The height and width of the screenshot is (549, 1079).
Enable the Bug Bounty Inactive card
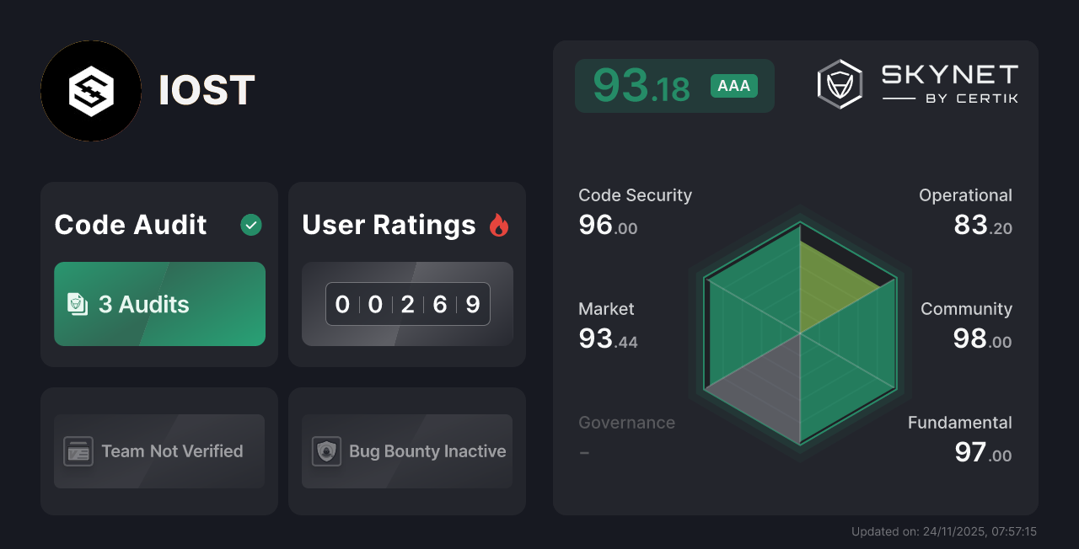coord(406,451)
